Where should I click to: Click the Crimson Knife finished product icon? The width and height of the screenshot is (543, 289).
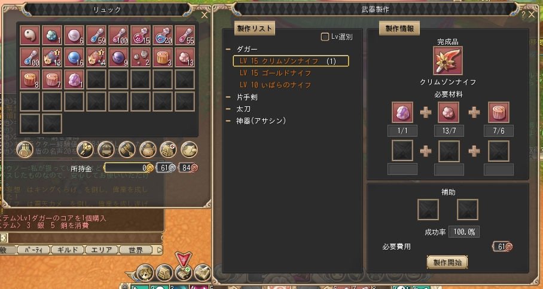tap(448, 61)
